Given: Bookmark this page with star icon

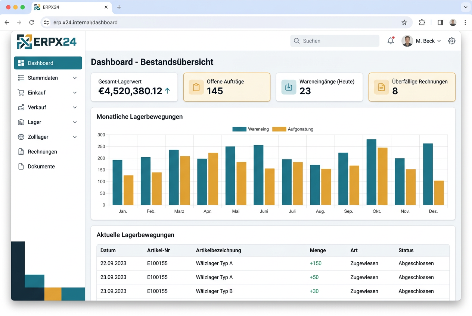Looking at the screenshot, I should 404,22.
